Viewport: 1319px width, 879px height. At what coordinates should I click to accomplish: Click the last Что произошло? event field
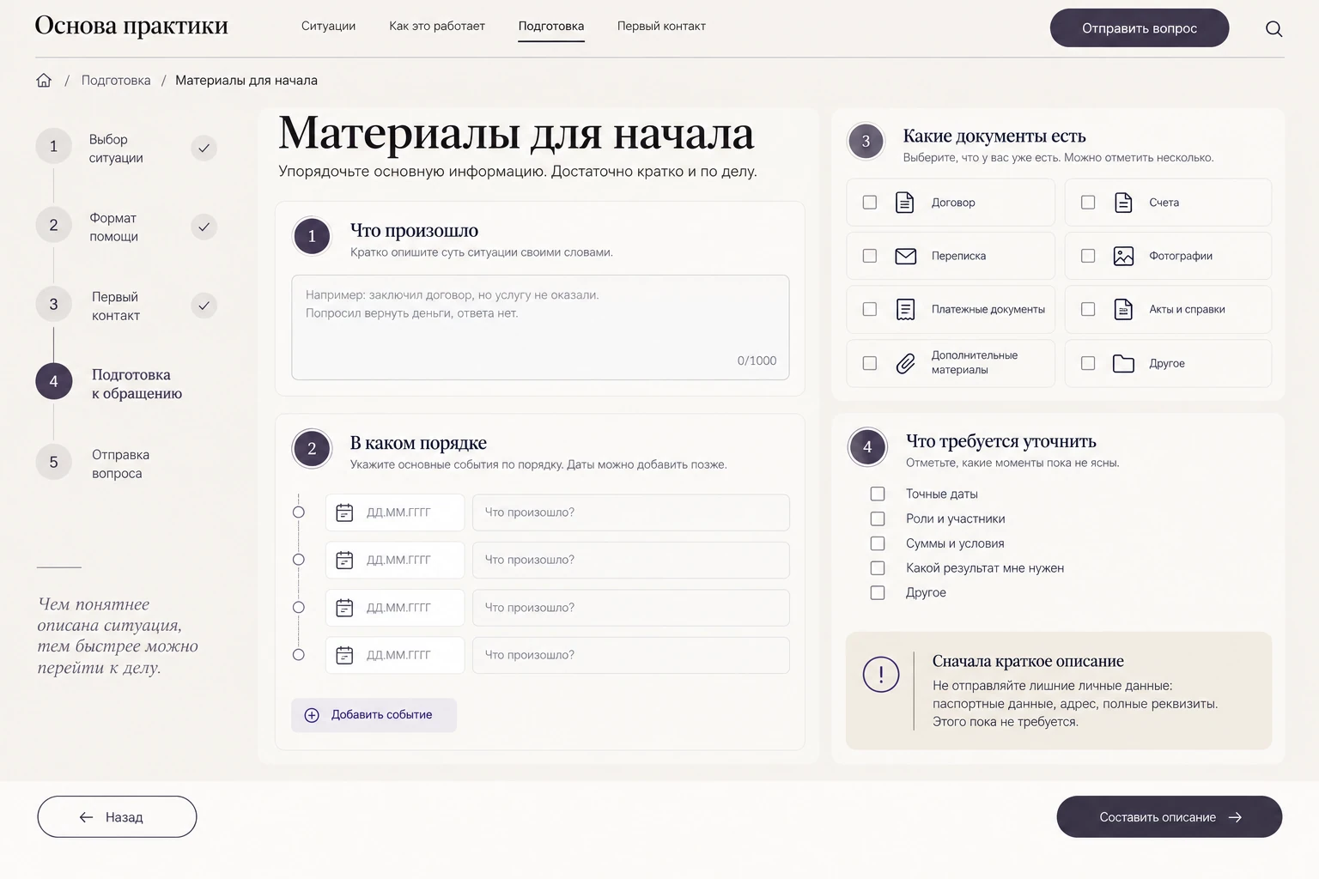point(631,655)
